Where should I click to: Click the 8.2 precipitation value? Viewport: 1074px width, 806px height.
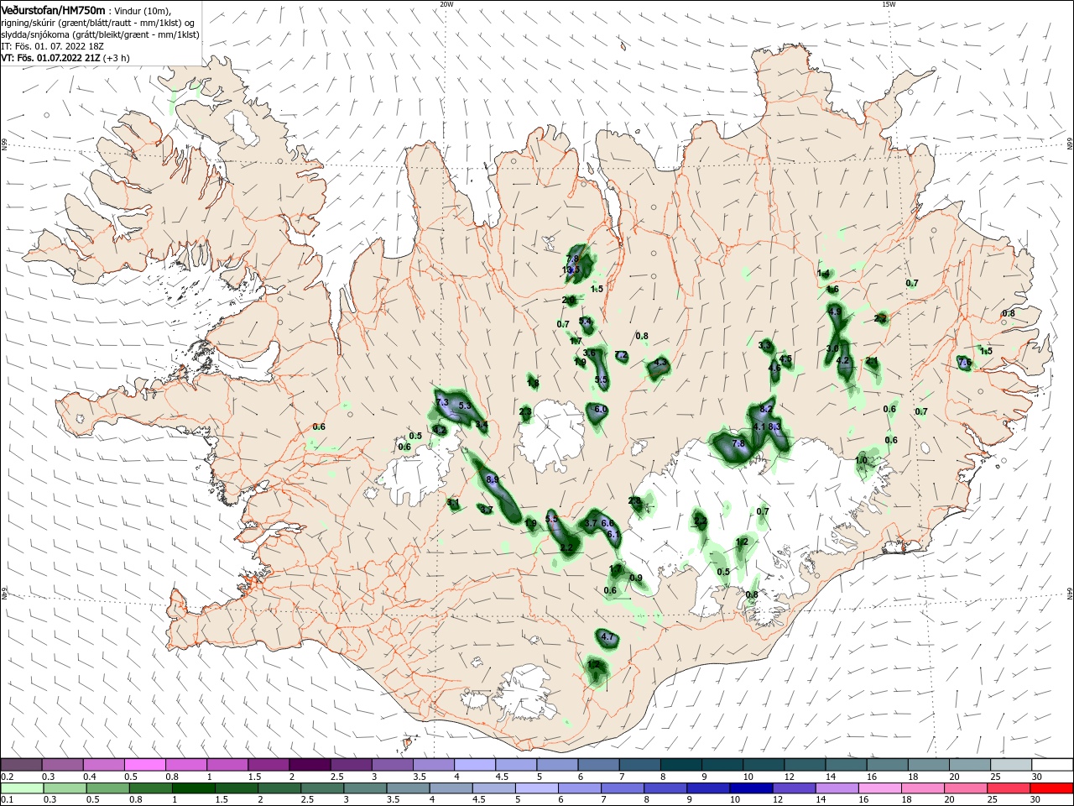pos(766,409)
